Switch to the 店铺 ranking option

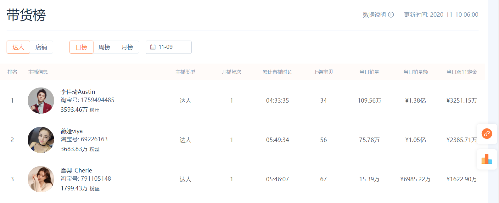tap(41, 47)
